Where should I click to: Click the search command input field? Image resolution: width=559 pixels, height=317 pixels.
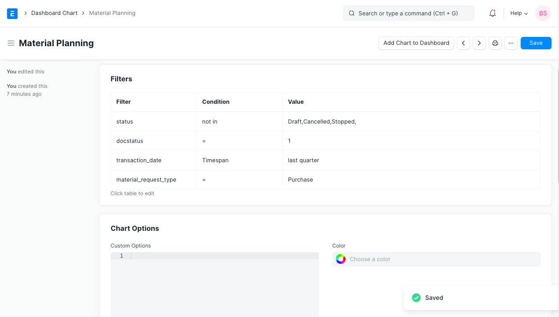pyautogui.click(x=408, y=13)
